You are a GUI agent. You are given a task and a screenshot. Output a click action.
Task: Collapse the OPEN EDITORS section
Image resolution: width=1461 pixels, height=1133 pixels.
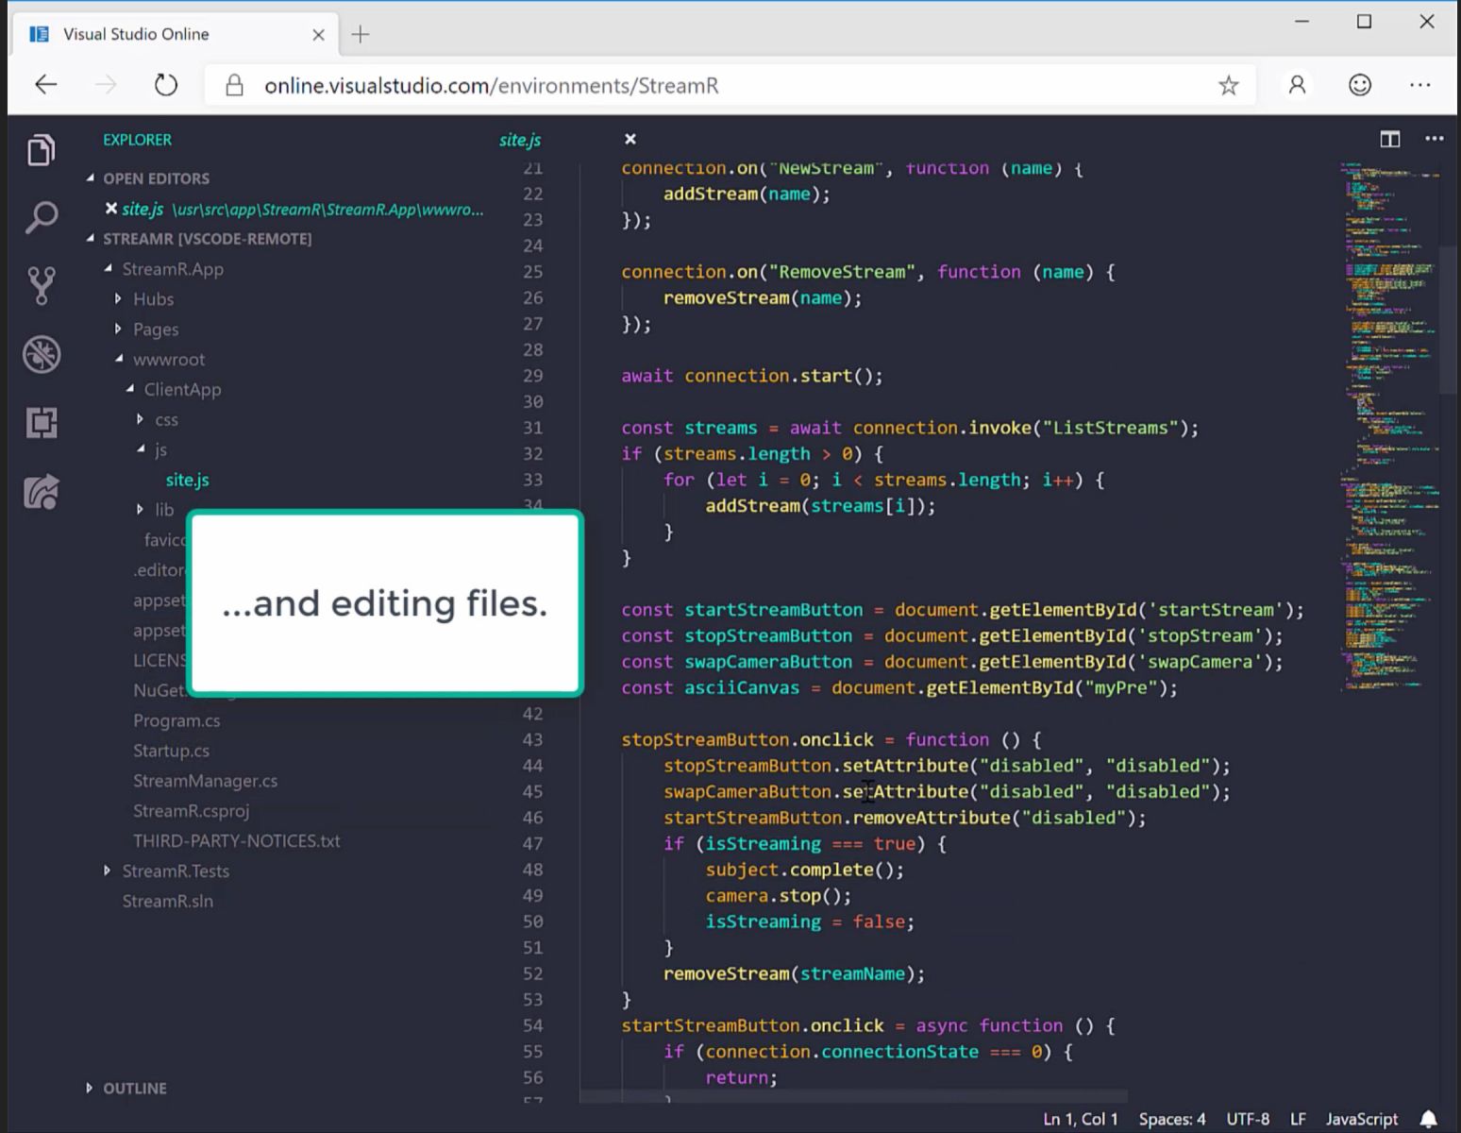pos(91,178)
